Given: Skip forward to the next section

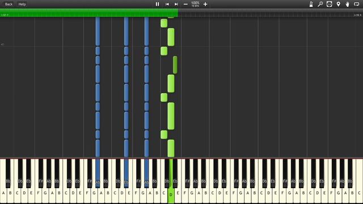Looking at the screenshot, I should point(176,4).
